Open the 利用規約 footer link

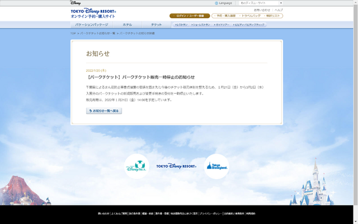pyautogui.click(x=251, y=214)
